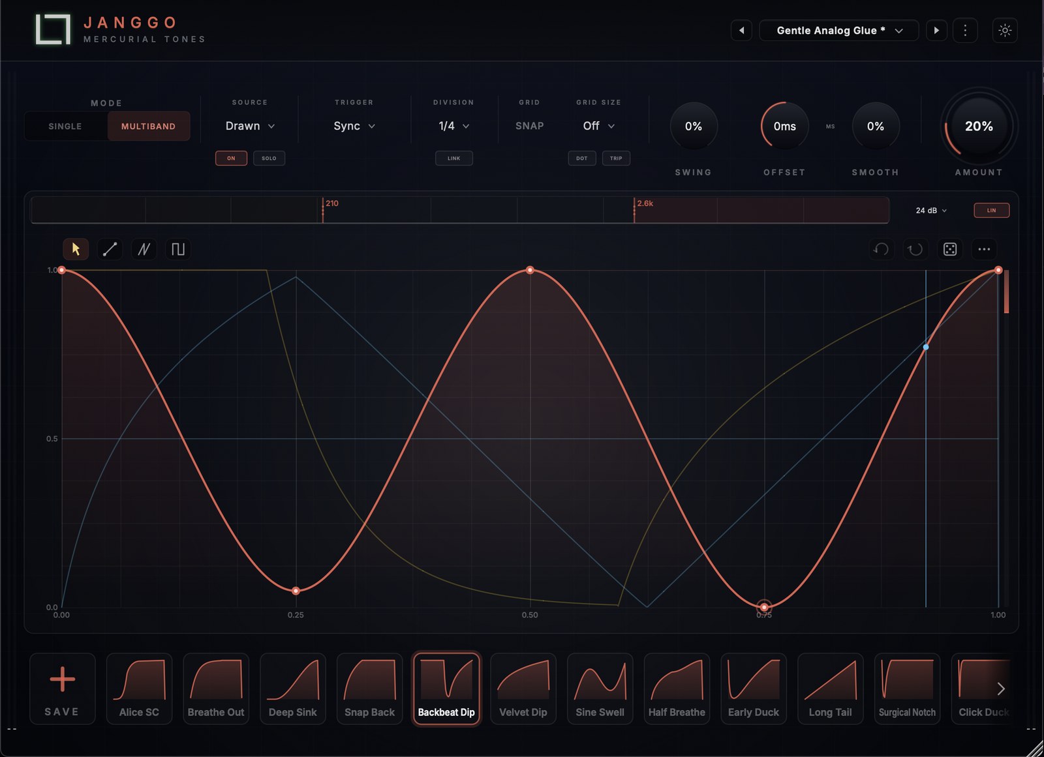Select the 210 Hz crossover marker
This screenshot has width=1044, height=757.
click(323, 210)
